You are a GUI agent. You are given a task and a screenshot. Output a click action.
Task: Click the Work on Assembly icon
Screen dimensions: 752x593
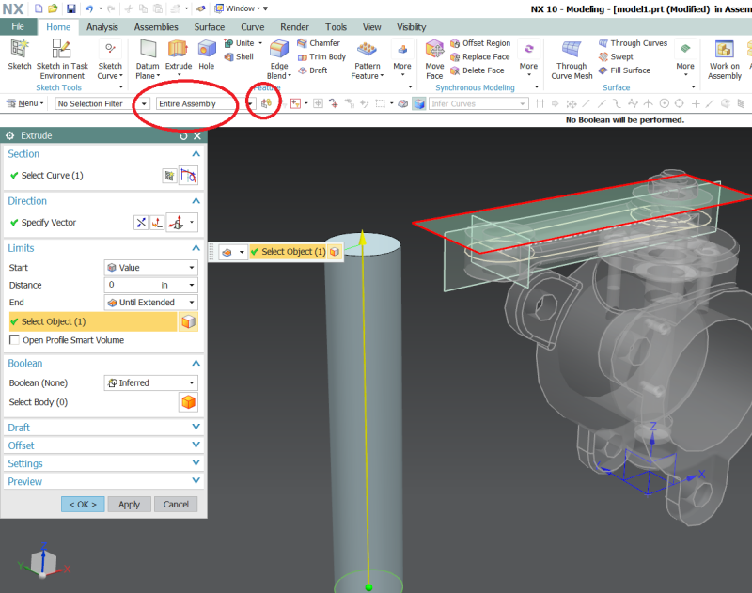724,49
